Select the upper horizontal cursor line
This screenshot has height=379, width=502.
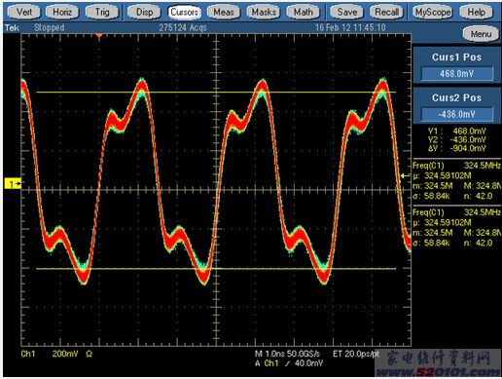[x=216, y=93]
